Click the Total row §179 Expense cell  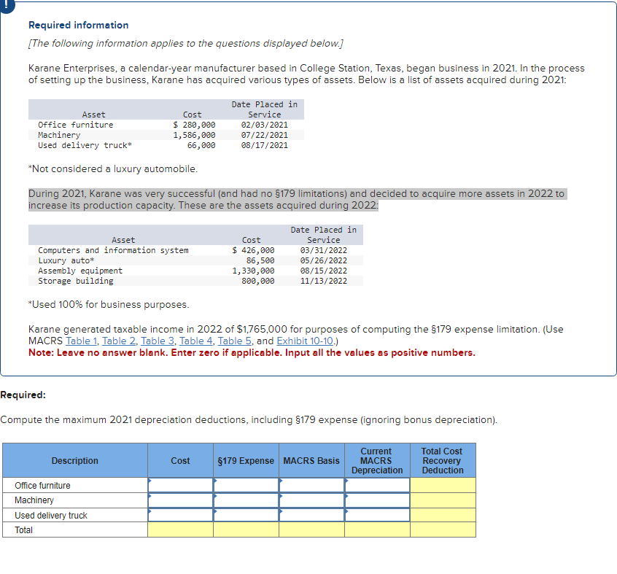[247, 530]
